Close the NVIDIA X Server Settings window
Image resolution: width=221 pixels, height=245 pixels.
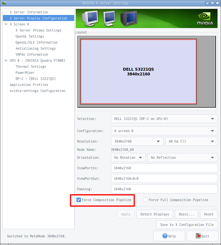click(217, 3)
